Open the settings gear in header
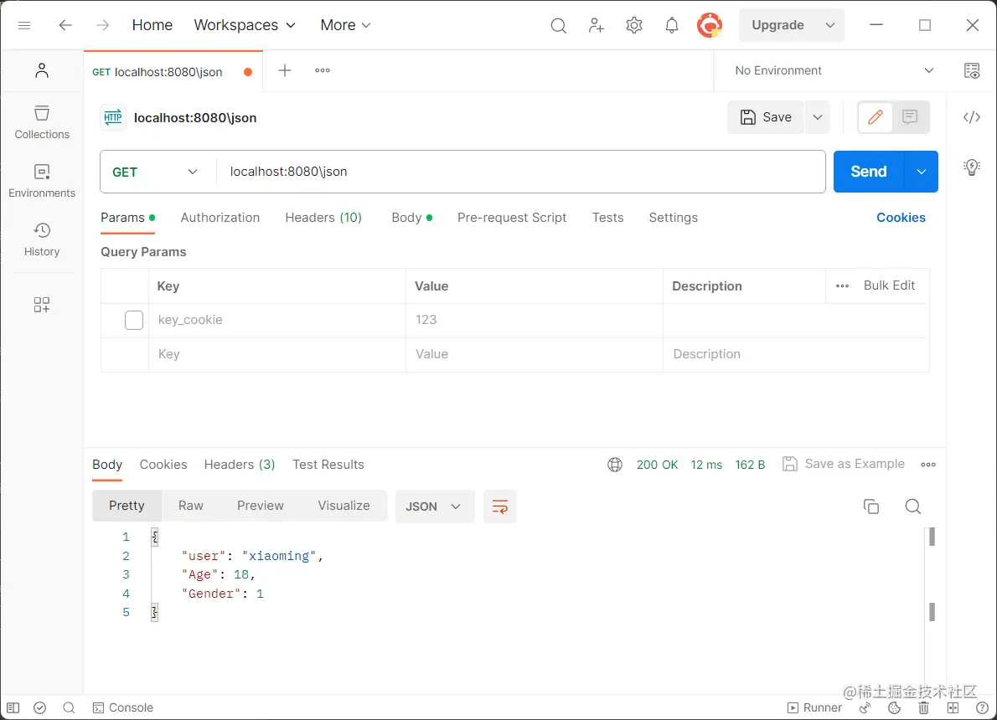997x720 pixels. 634,26
